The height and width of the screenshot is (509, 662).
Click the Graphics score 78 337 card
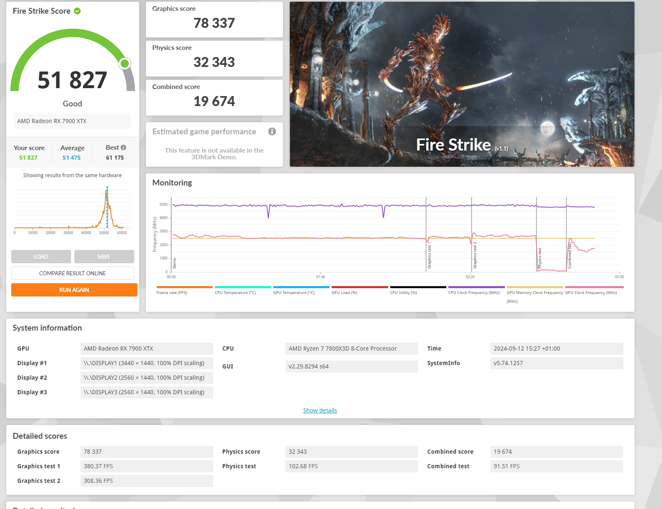[214, 20]
